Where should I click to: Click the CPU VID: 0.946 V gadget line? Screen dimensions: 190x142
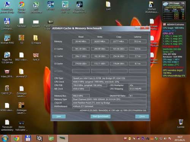(x=171, y=62)
